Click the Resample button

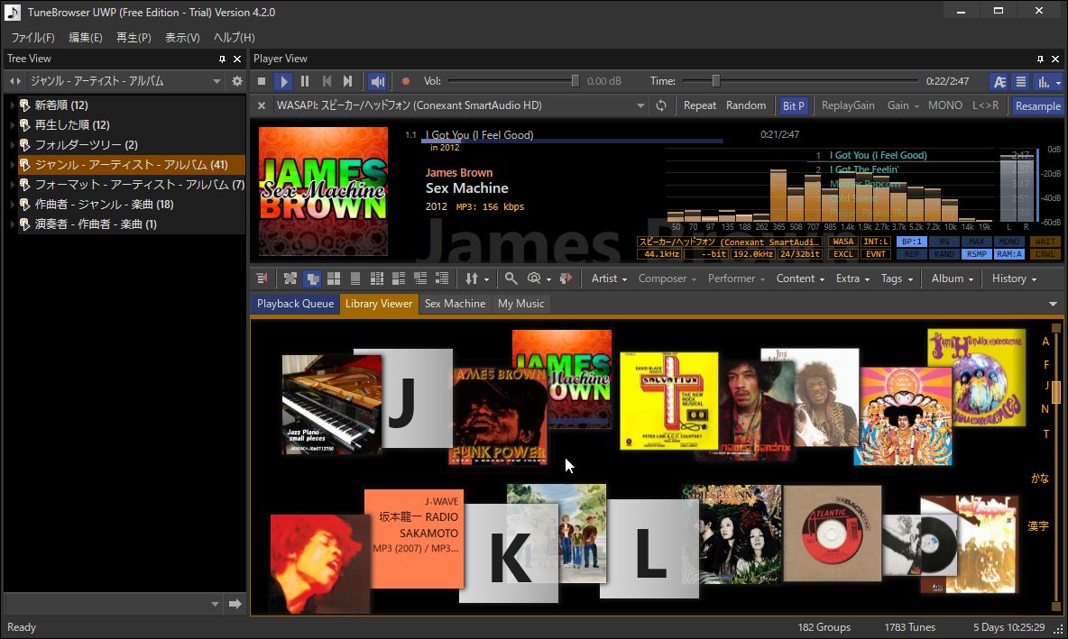[x=1037, y=105]
